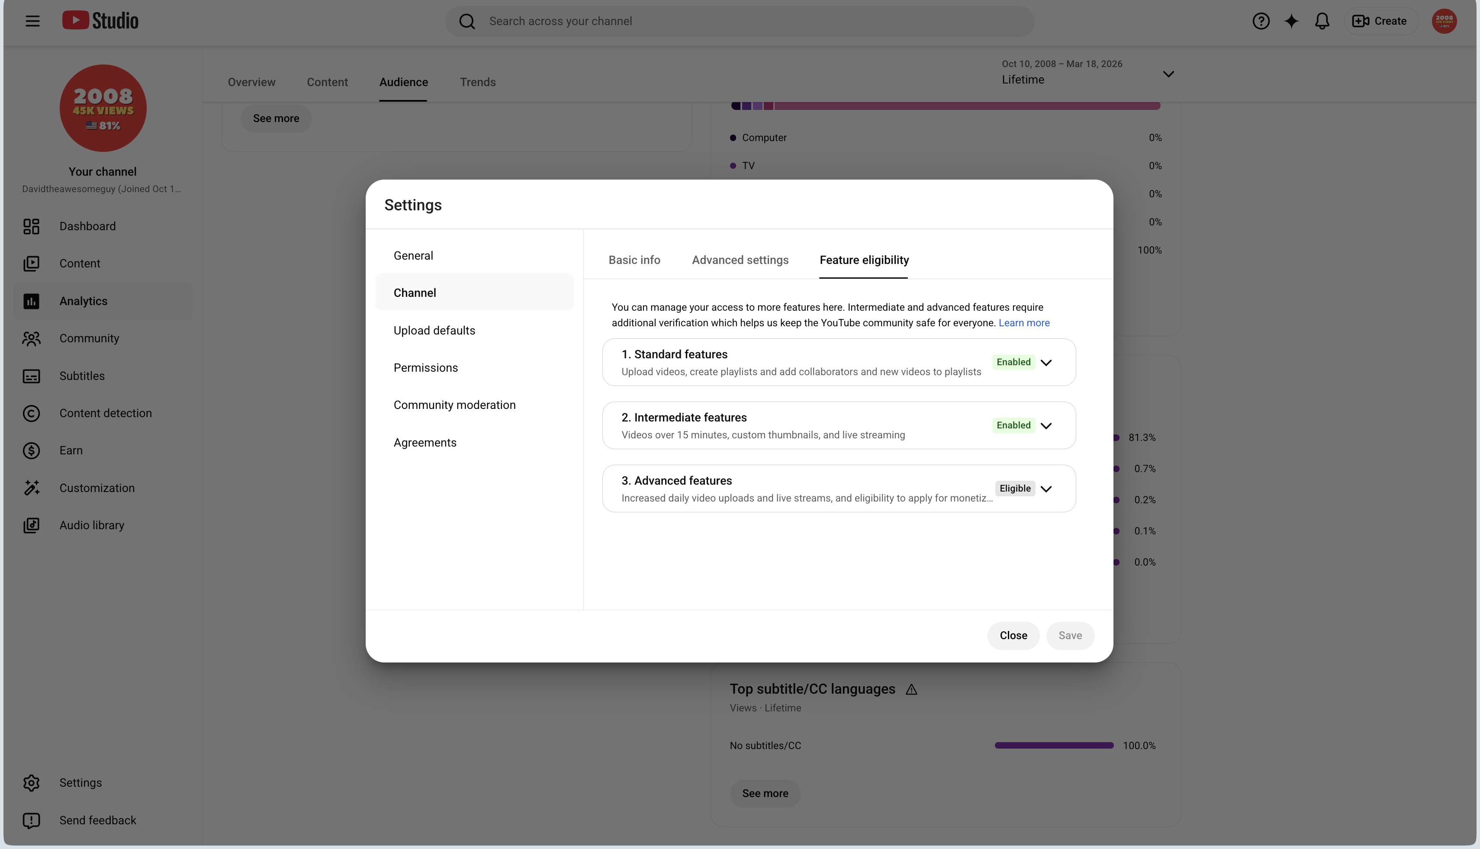Click the YouTube Studio logo

coord(100,20)
